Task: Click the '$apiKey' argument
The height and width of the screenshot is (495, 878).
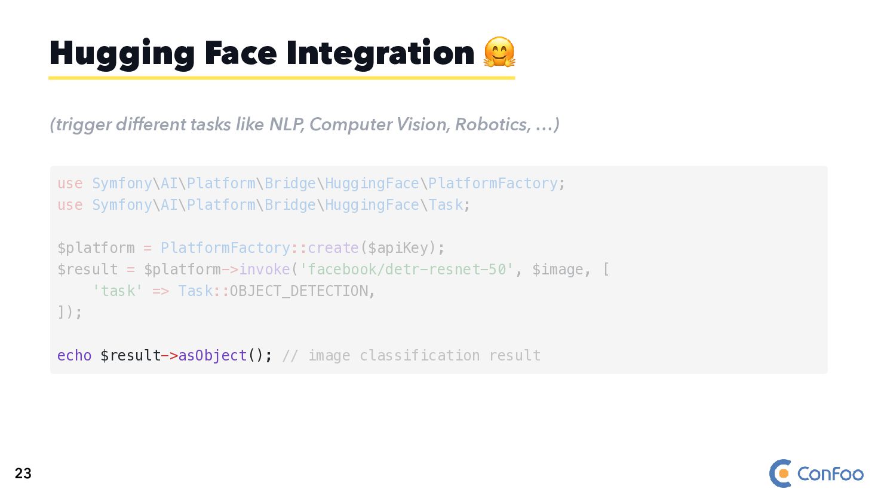Action: (398, 248)
